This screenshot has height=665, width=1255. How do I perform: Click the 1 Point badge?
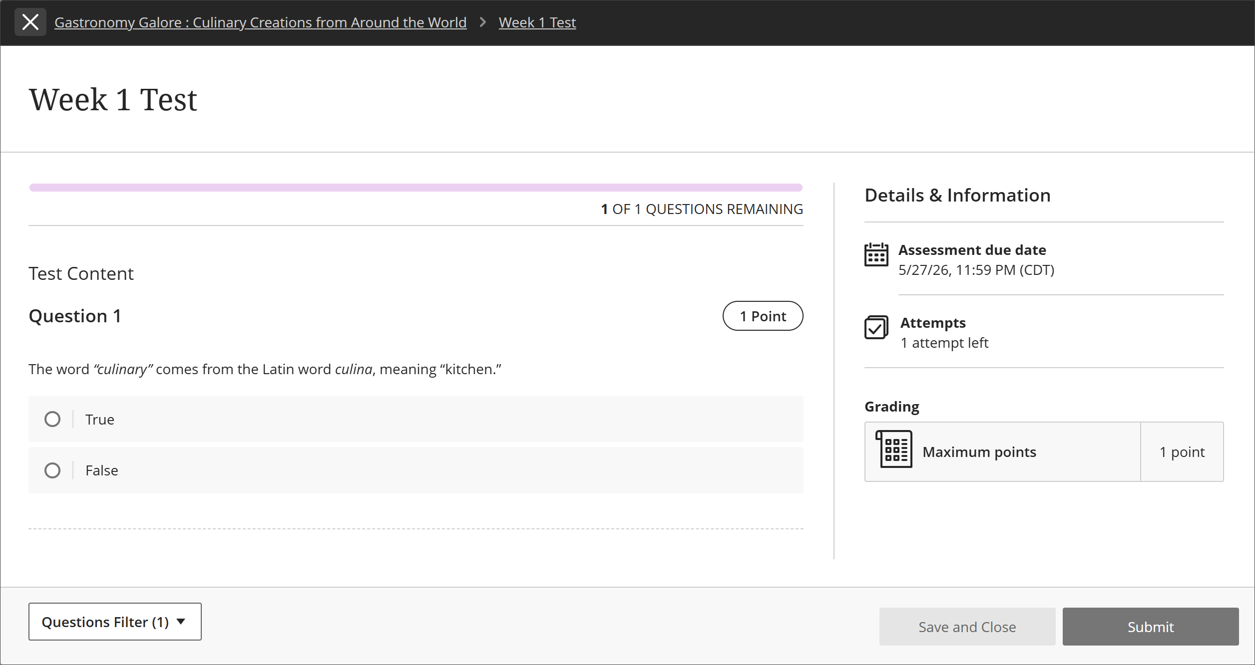(763, 316)
